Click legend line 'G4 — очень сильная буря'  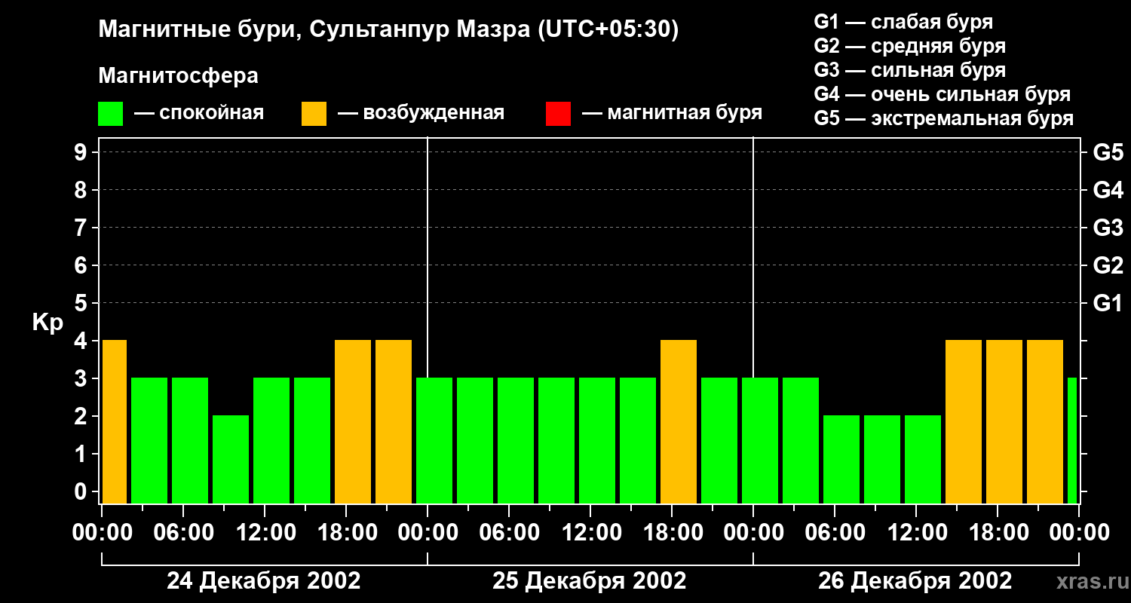point(942,94)
